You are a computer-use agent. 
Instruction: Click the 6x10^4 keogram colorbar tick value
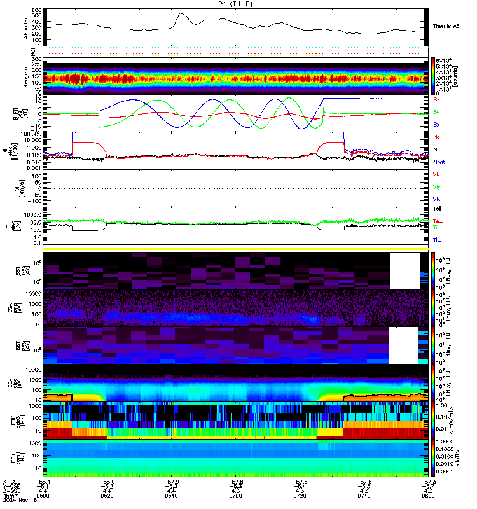pyautogui.click(x=443, y=60)
